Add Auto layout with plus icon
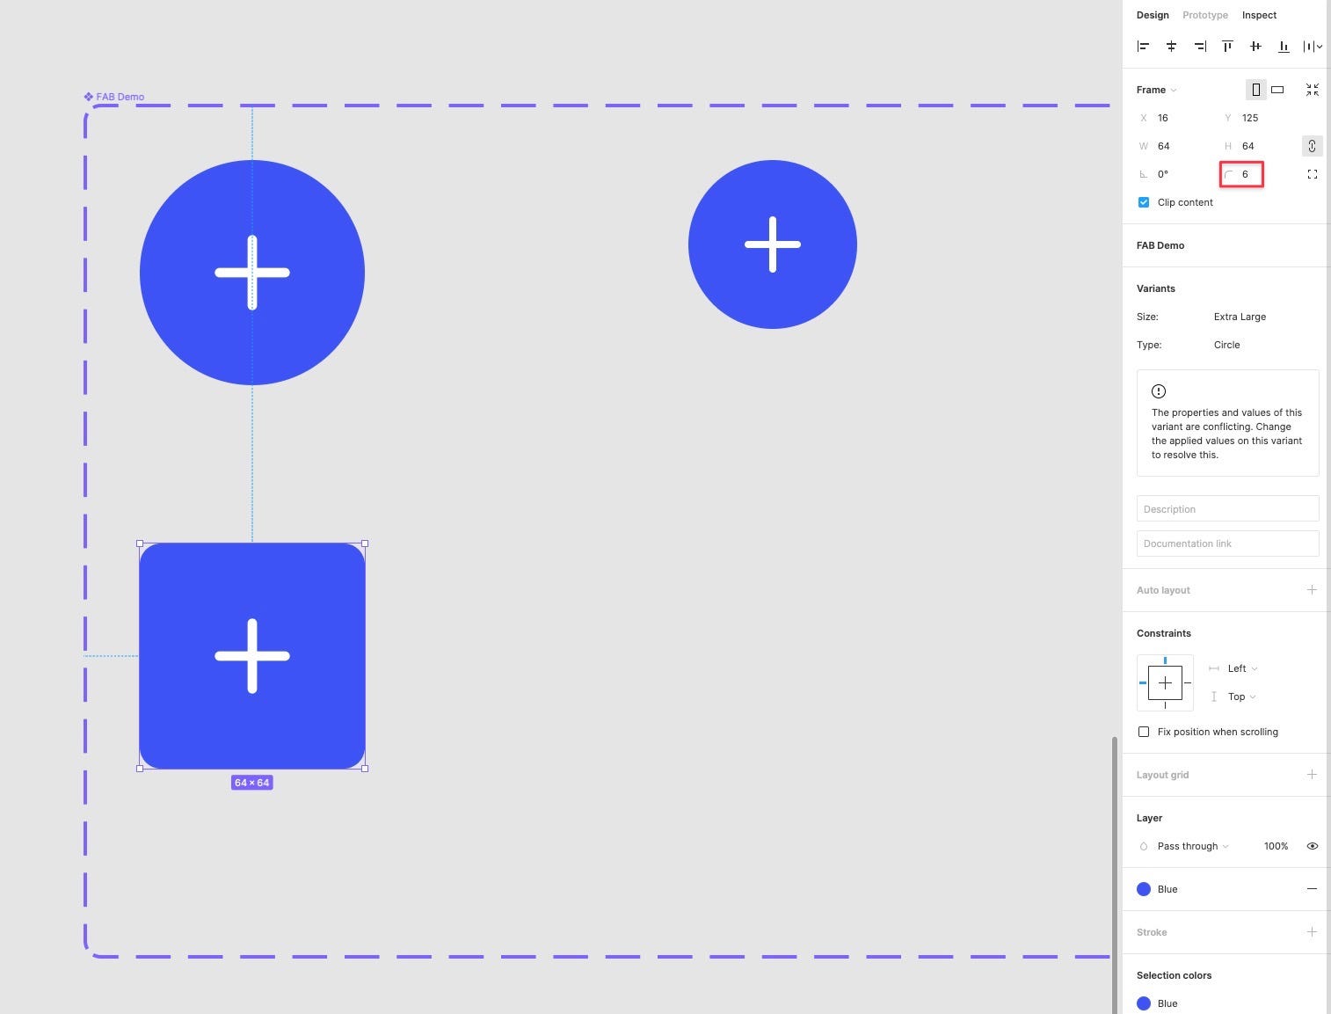 click(x=1312, y=590)
